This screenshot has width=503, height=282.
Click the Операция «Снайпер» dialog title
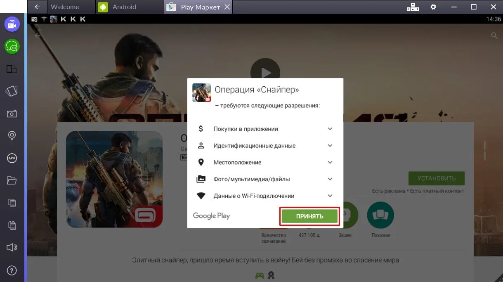tap(257, 90)
